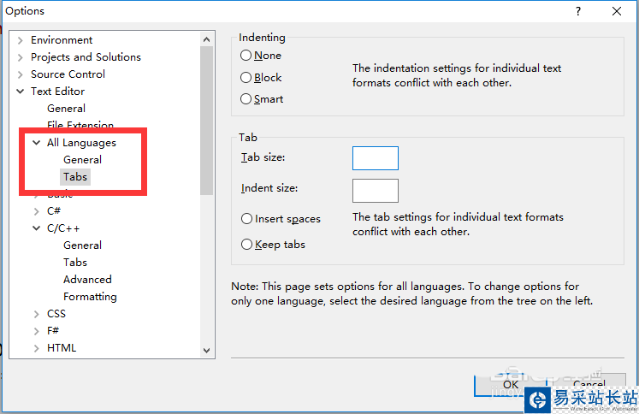
Task: Open Formatting under C/C++
Action: coord(90,297)
